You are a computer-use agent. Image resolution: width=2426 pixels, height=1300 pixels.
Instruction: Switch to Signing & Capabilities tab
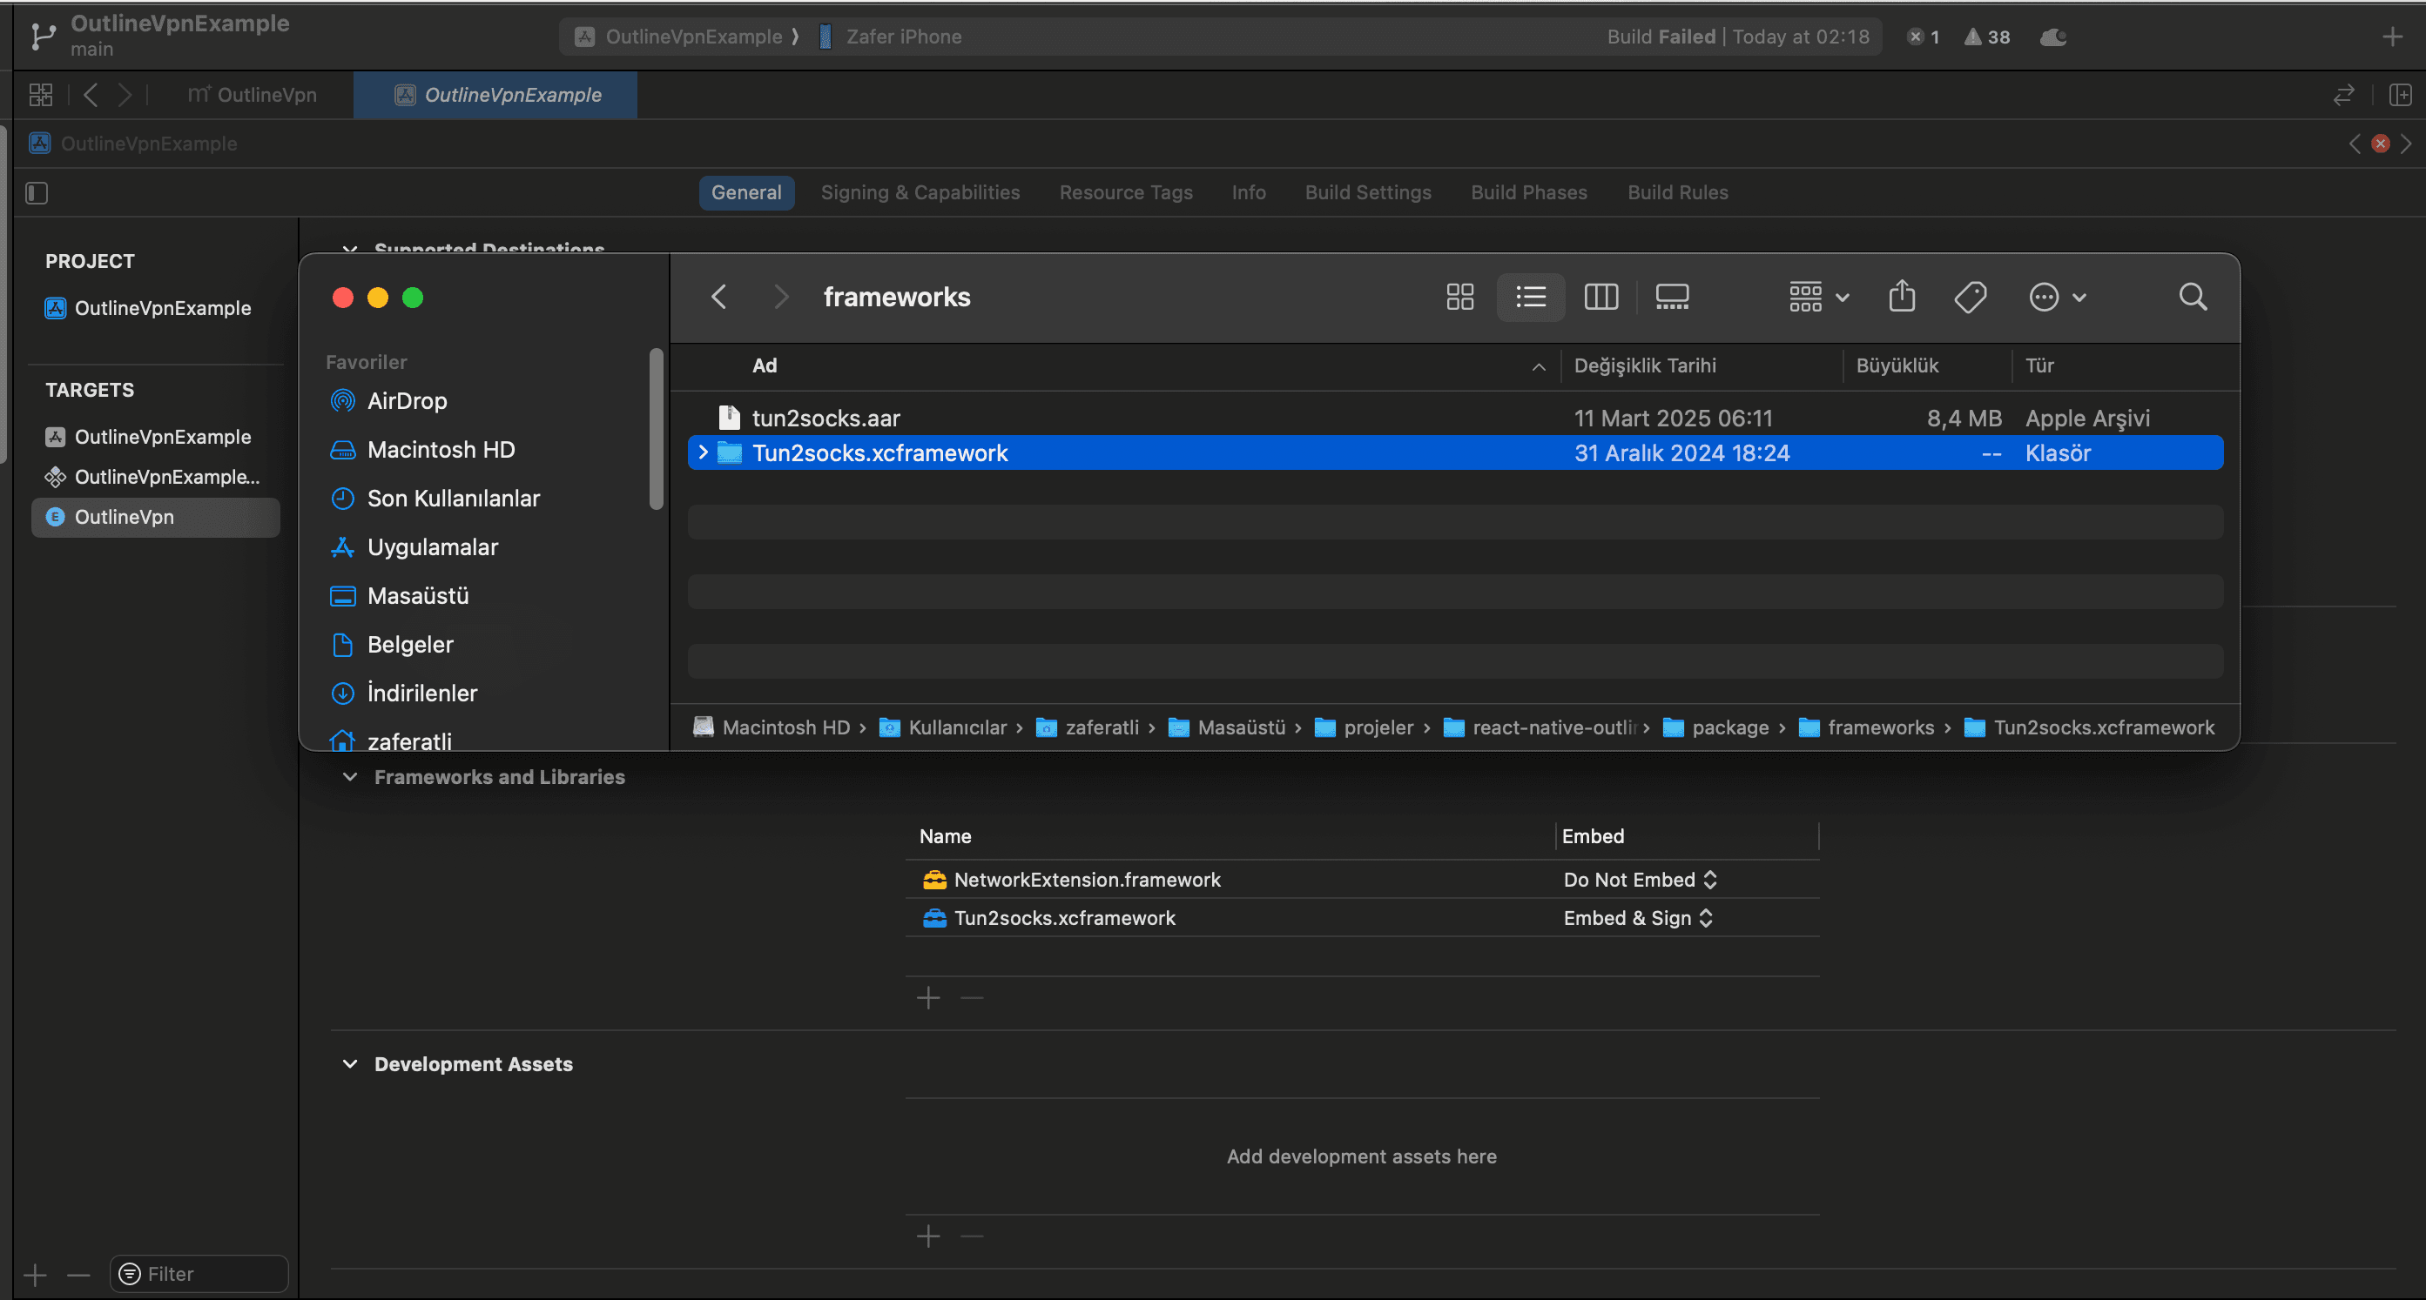point(920,192)
